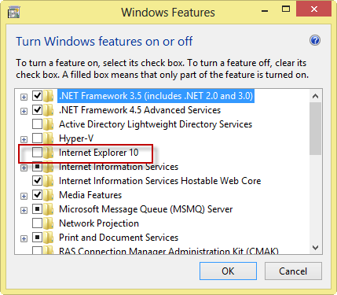Click the Windows Features title bar icon
Viewport: 337px width, 295px height.
click(x=14, y=13)
